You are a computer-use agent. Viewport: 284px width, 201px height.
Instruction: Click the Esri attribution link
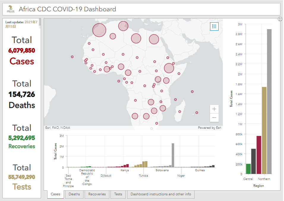(209, 128)
